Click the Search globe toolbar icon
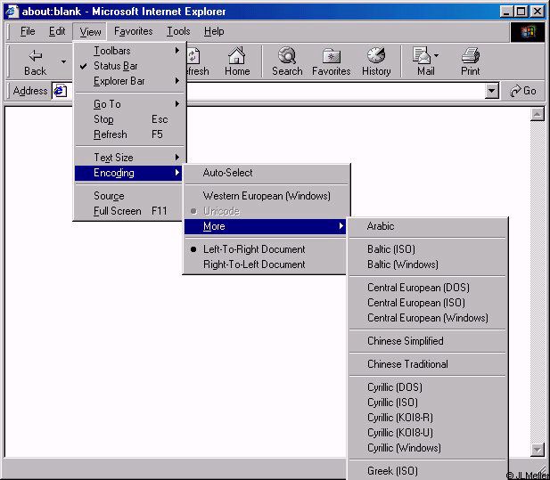 [287, 55]
